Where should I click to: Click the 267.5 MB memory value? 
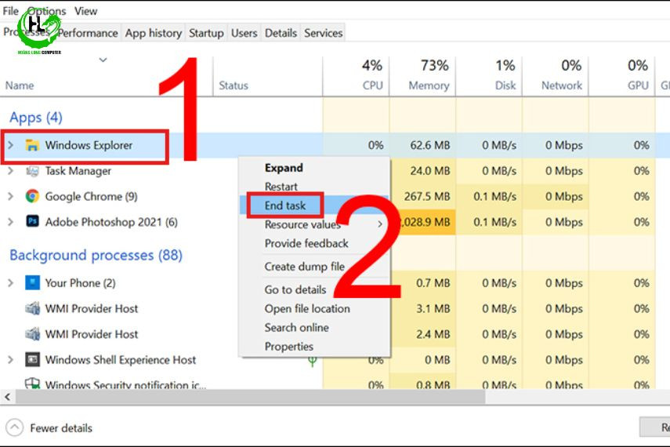[427, 196]
